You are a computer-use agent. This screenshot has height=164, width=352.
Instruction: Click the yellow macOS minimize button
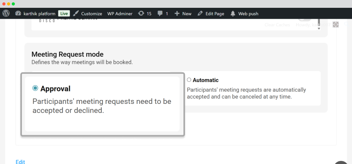coord(9,4)
